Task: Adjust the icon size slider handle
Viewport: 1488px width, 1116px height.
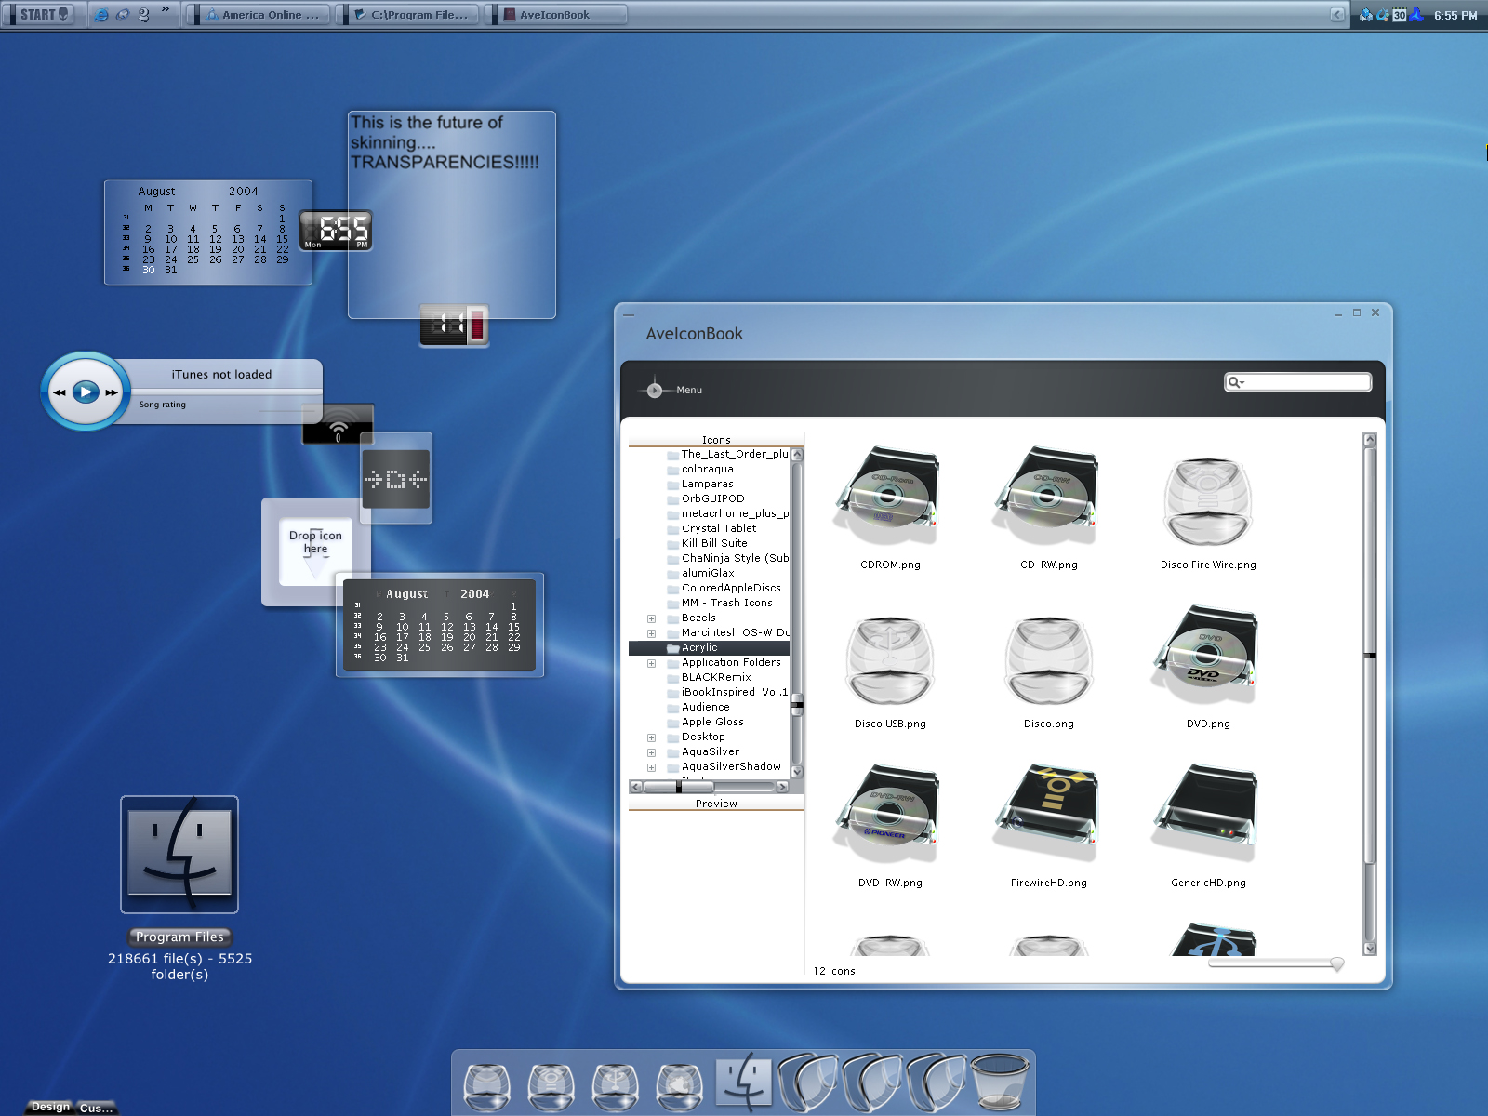Action: [1337, 964]
